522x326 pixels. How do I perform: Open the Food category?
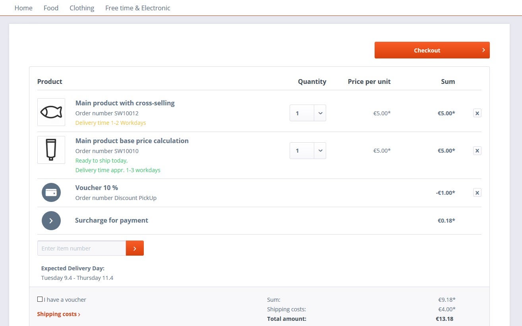click(51, 8)
